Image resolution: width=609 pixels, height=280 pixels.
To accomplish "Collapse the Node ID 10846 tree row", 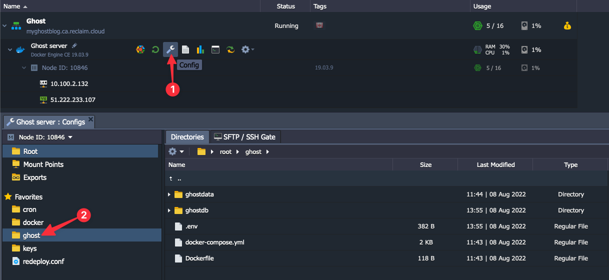I will click(24, 67).
